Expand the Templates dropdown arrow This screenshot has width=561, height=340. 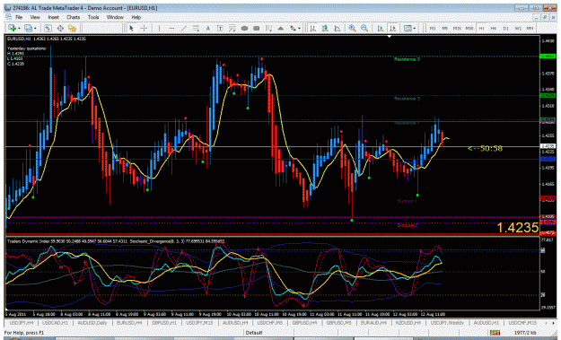click(x=415, y=28)
